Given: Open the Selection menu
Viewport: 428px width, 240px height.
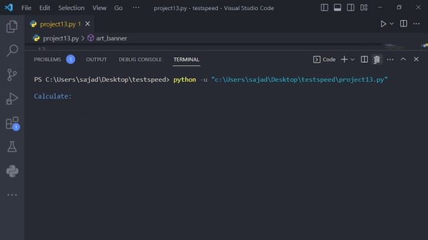Looking at the screenshot, I should tap(72, 8).
